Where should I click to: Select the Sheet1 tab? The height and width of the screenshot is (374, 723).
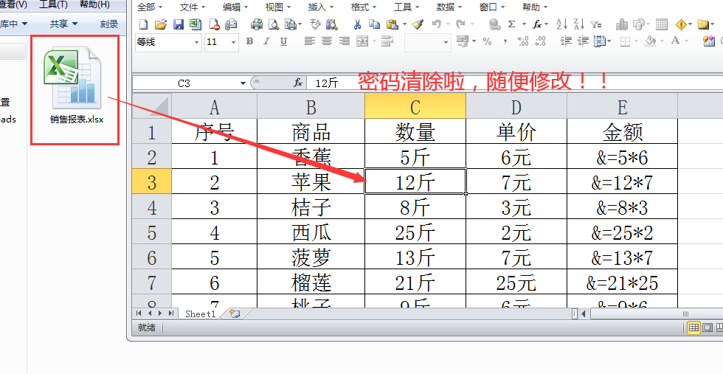coord(201,314)
